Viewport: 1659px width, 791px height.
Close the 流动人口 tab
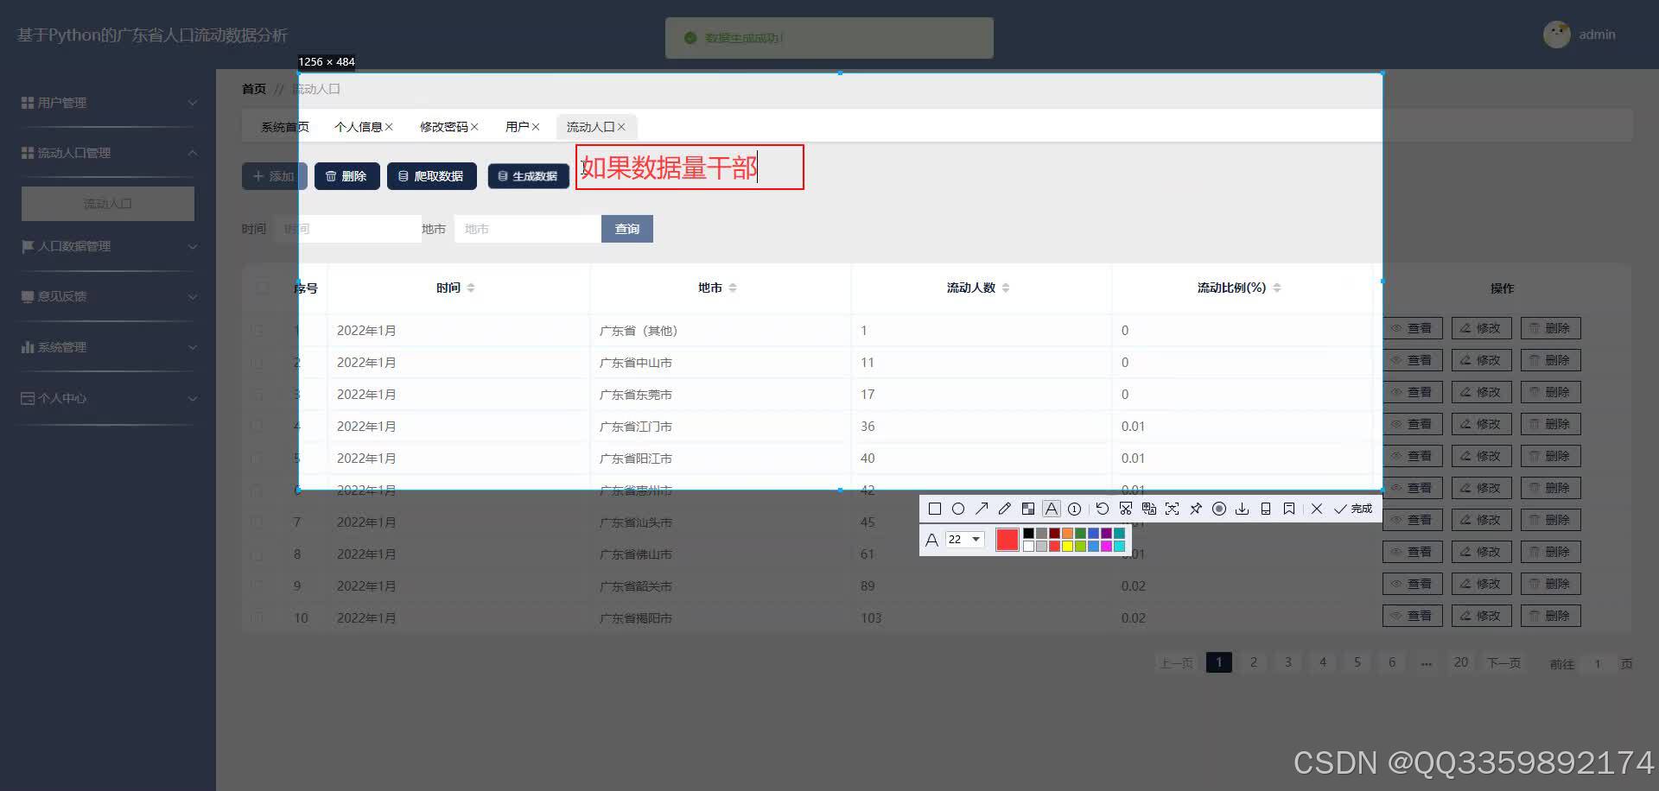621,127
